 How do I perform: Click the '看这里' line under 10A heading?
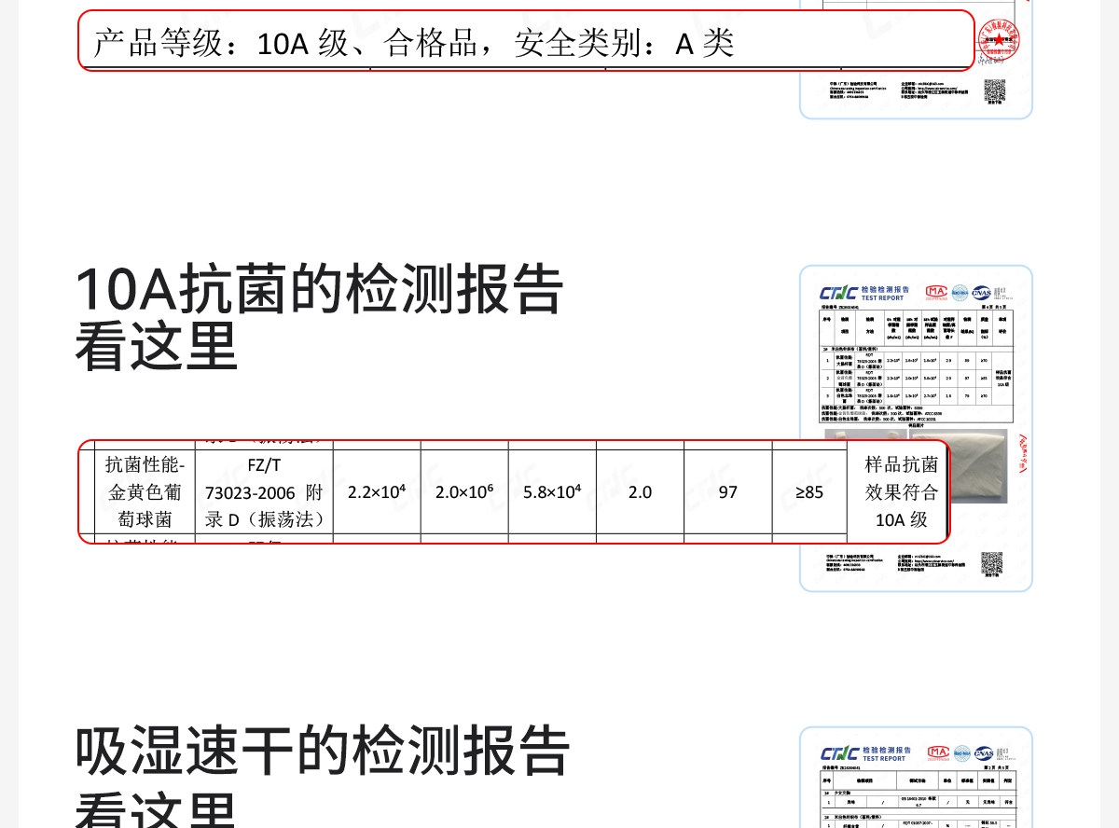[157, 347]
